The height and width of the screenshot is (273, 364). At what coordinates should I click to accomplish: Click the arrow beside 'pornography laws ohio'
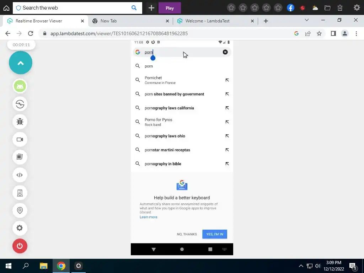click(x=227, y=136)
